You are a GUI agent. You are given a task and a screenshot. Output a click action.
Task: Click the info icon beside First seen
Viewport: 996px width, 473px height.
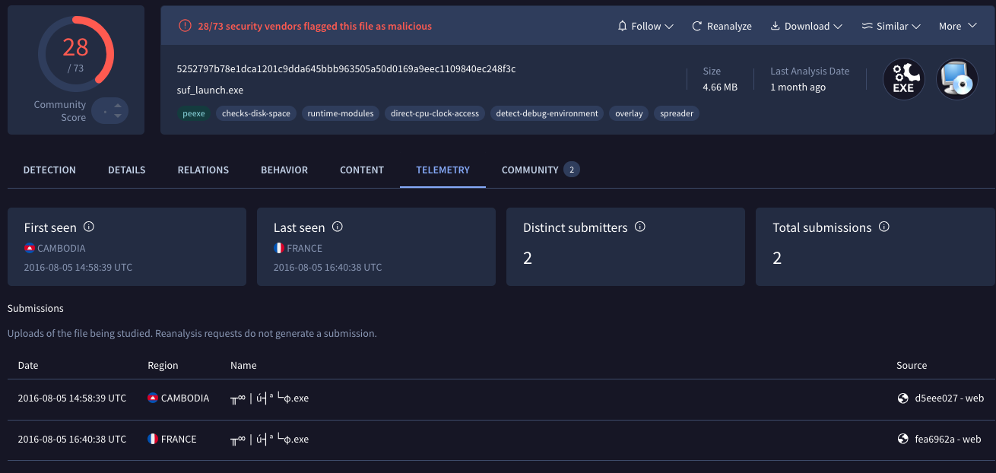[89, 227]
